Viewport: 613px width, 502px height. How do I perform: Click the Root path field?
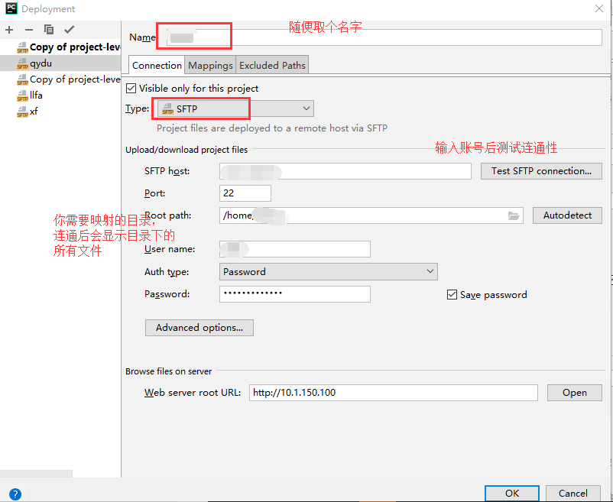click(371, 215)
